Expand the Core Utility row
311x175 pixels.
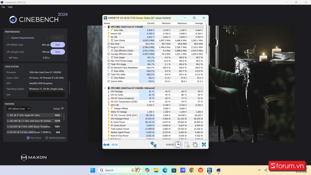(x=108, y=71)
